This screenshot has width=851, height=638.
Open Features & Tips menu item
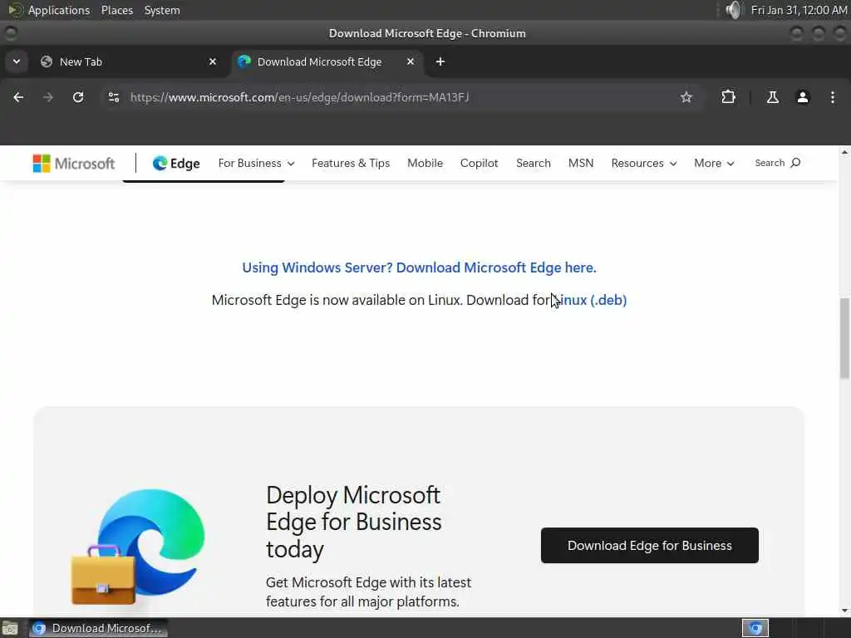pyautogui.click(x=351, y=164)
